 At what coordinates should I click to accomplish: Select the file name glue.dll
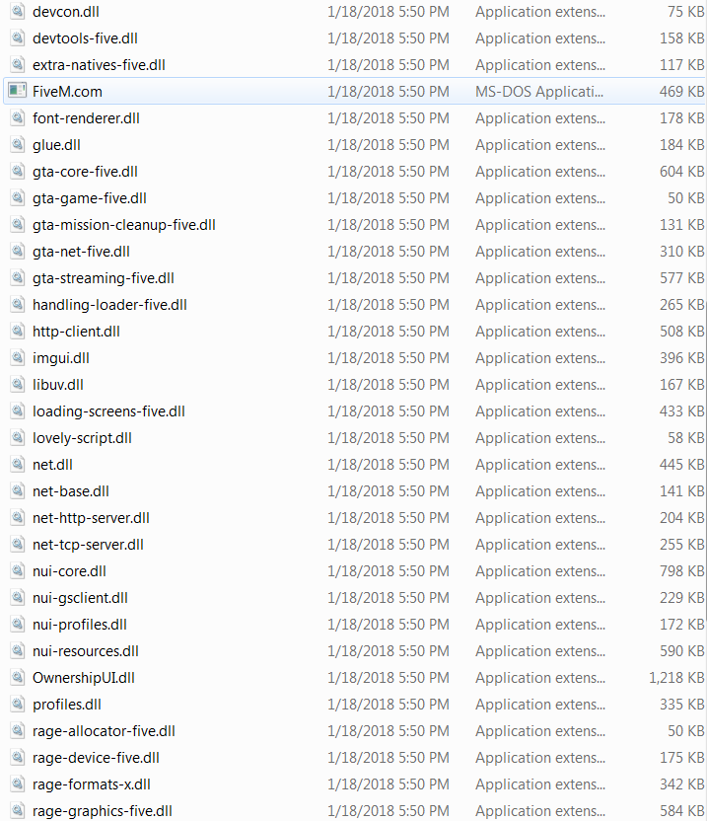[56, 145]
